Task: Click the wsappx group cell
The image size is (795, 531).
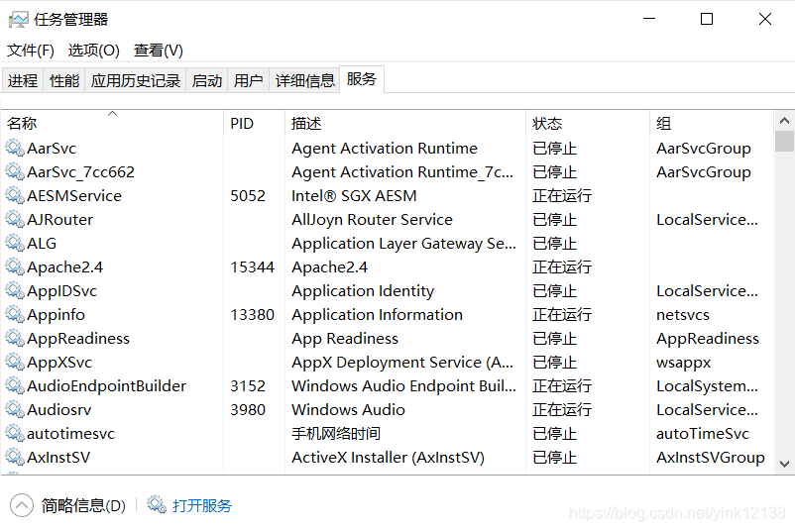Action: click(x=683, y=363)
